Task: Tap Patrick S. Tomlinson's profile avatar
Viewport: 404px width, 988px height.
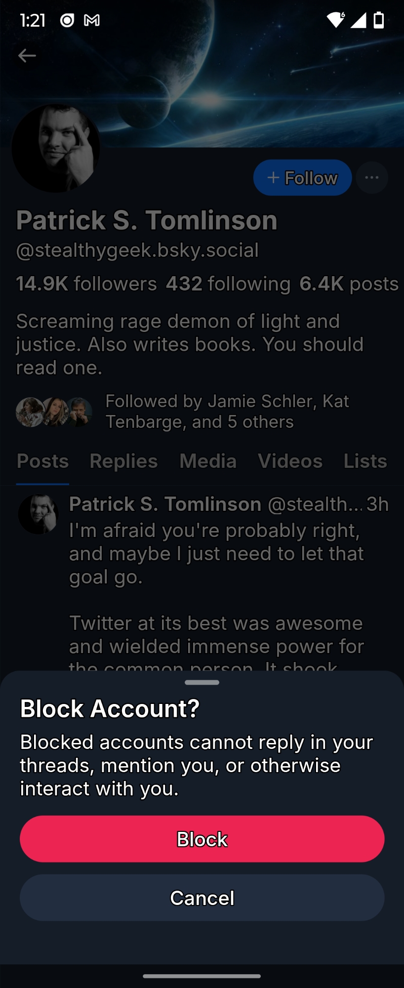Action: (x=56, y=148)
